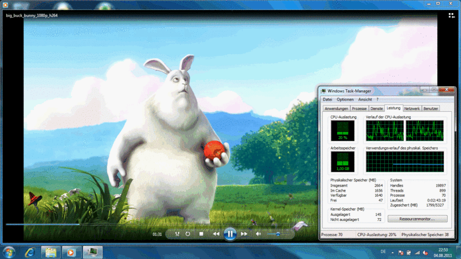Select the Task Manager taskbar button
Viewport: 461px width, 259px height.
[x=92, y=252]
